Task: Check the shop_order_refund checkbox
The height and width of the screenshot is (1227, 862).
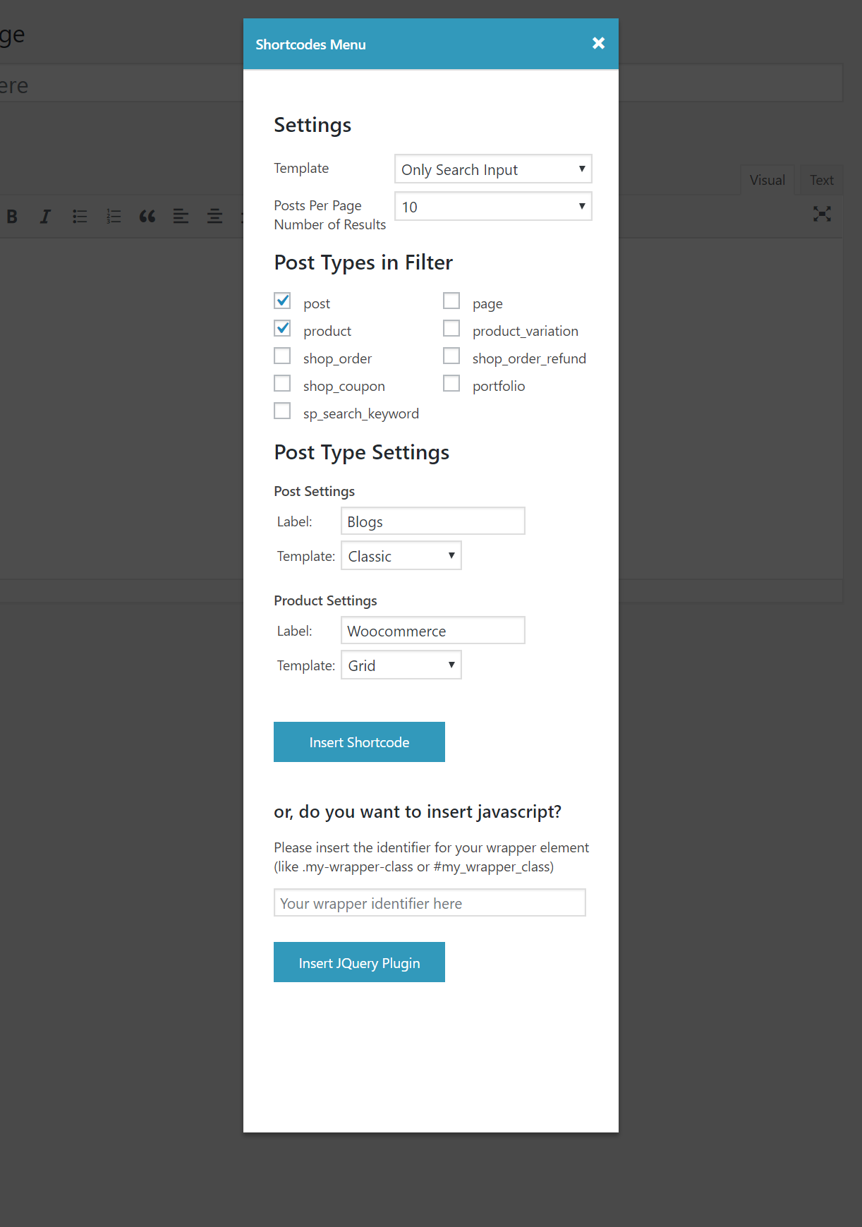Action: coord(451,356)
